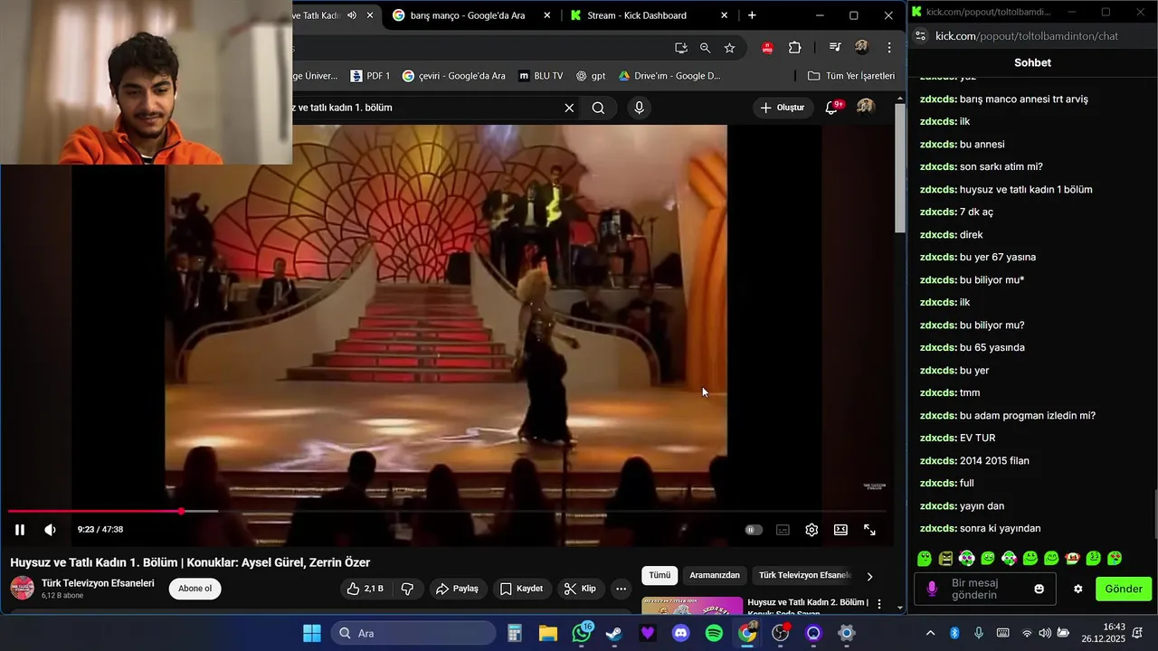Open Huysuz ve Tatlı Kadın 2. Bölüm thumbnail
The image size is (1158, 651).
point(692,605)
